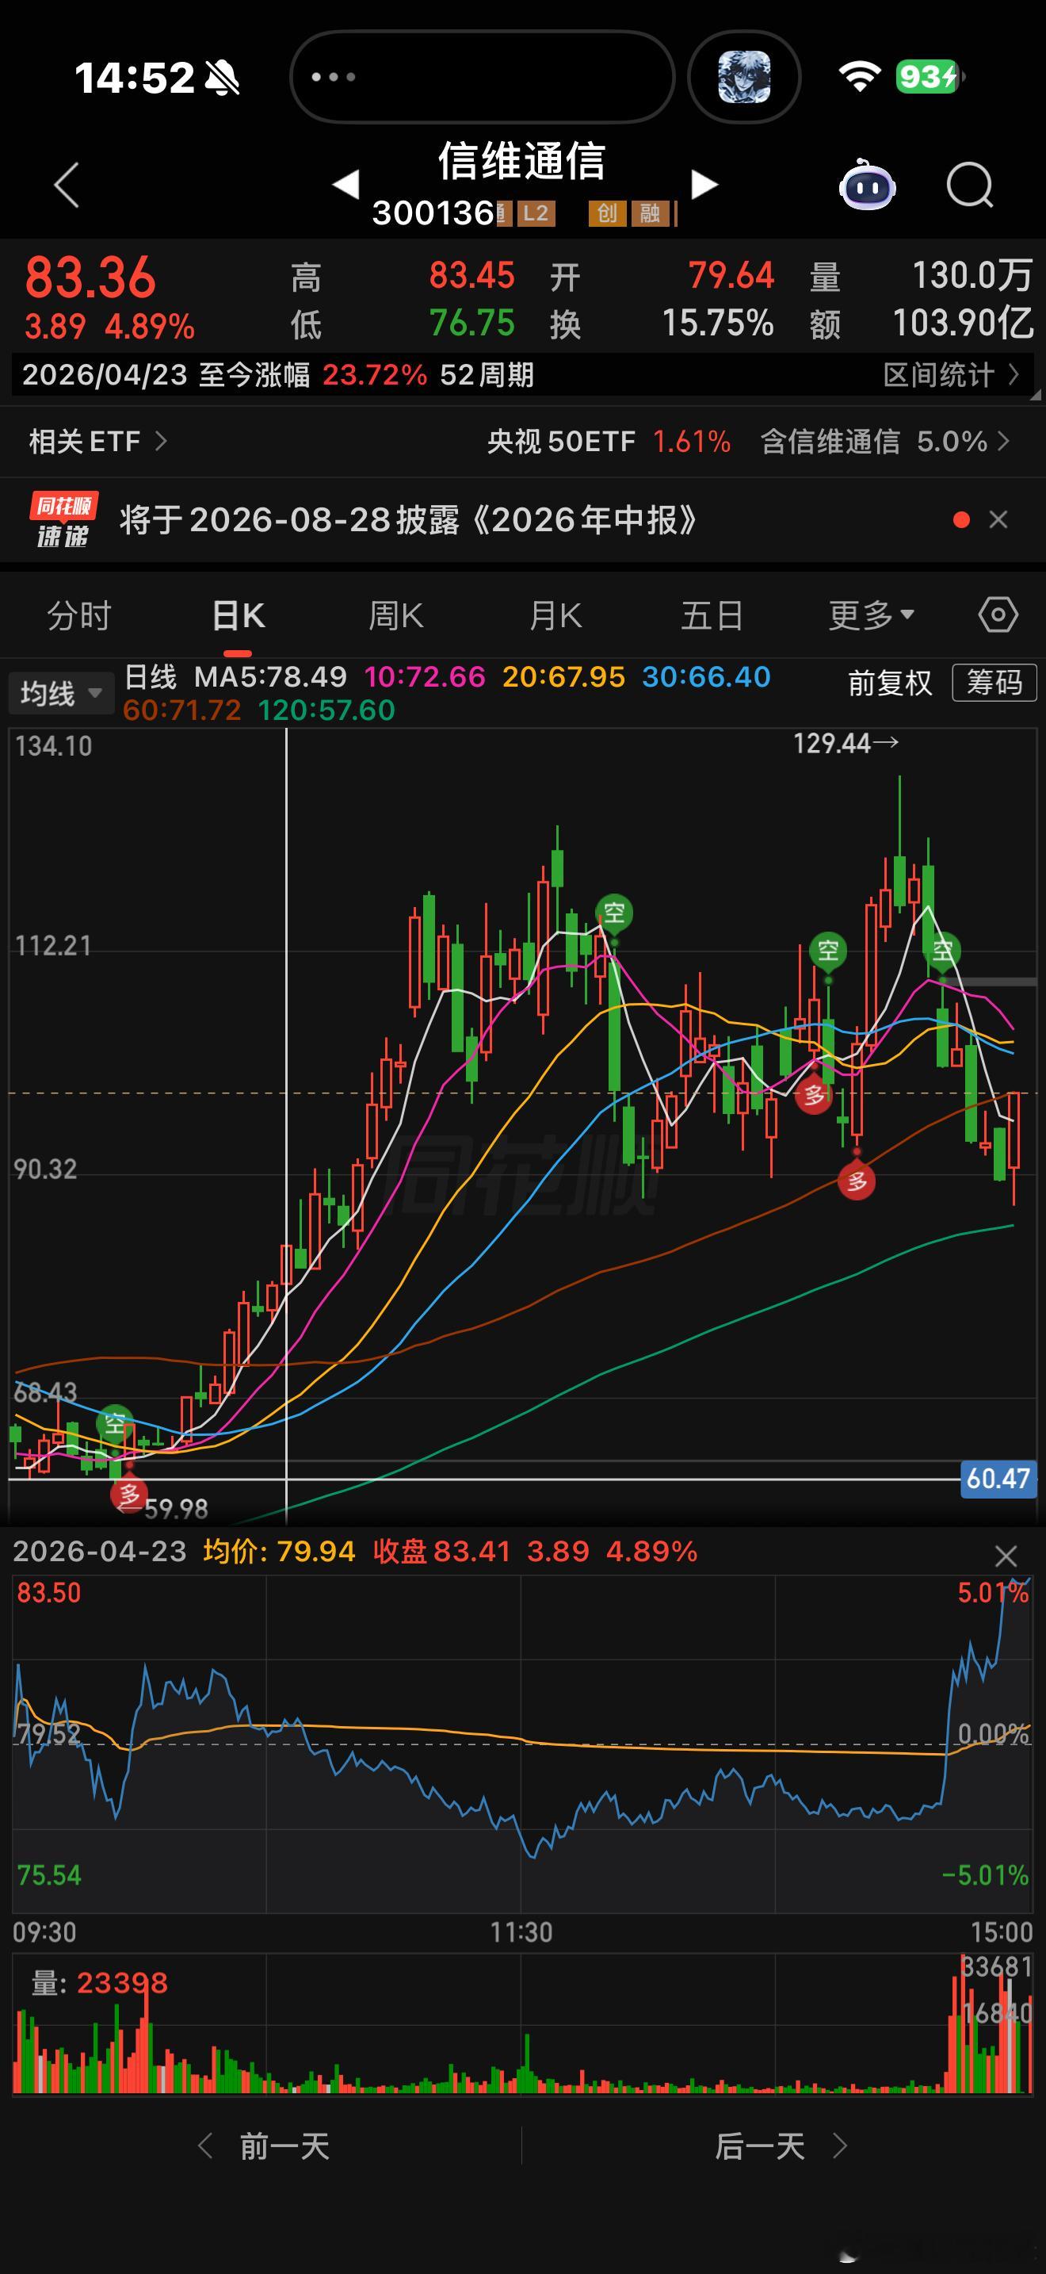Tap the MA5:78.49 indicator value

click(x=270, y=677)
